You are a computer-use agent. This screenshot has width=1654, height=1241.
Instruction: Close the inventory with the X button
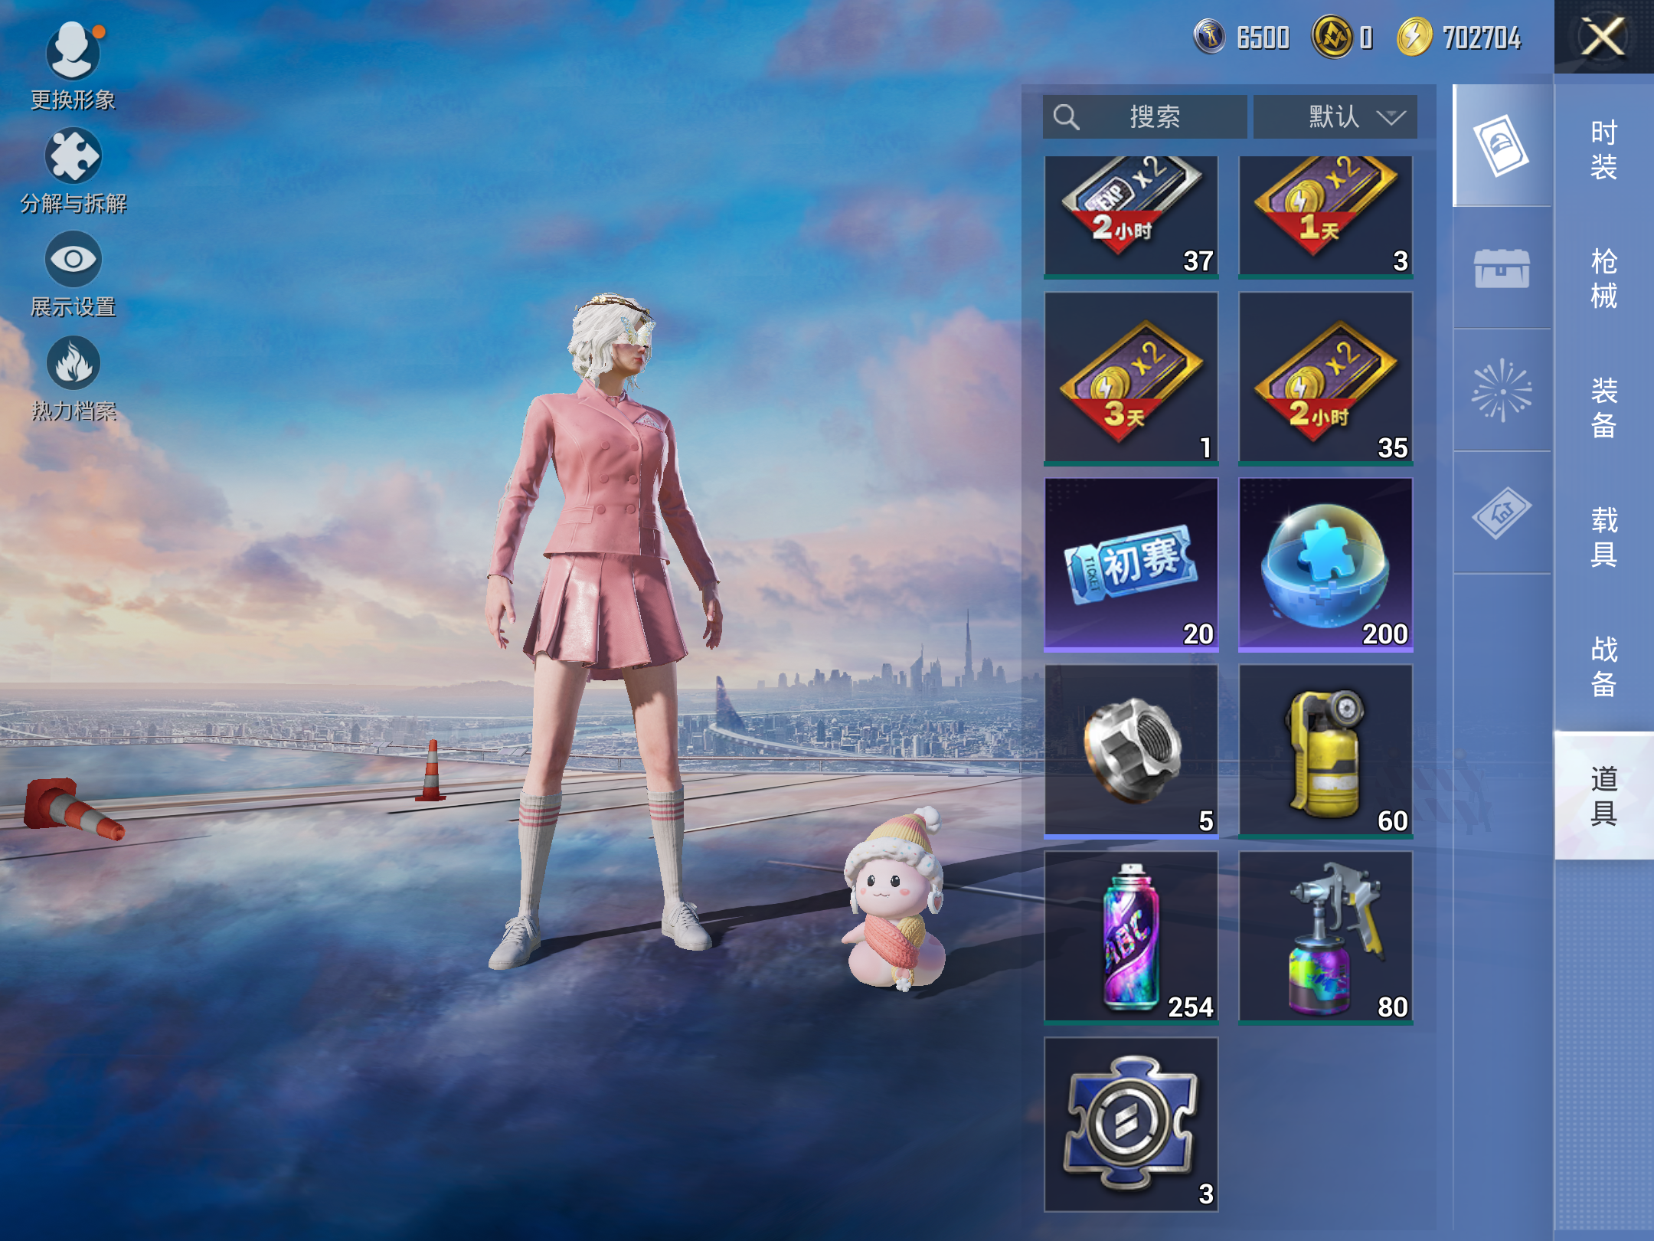coord(1603,37)
